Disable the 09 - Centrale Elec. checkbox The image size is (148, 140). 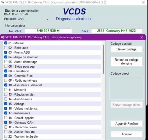click(6, 76)
